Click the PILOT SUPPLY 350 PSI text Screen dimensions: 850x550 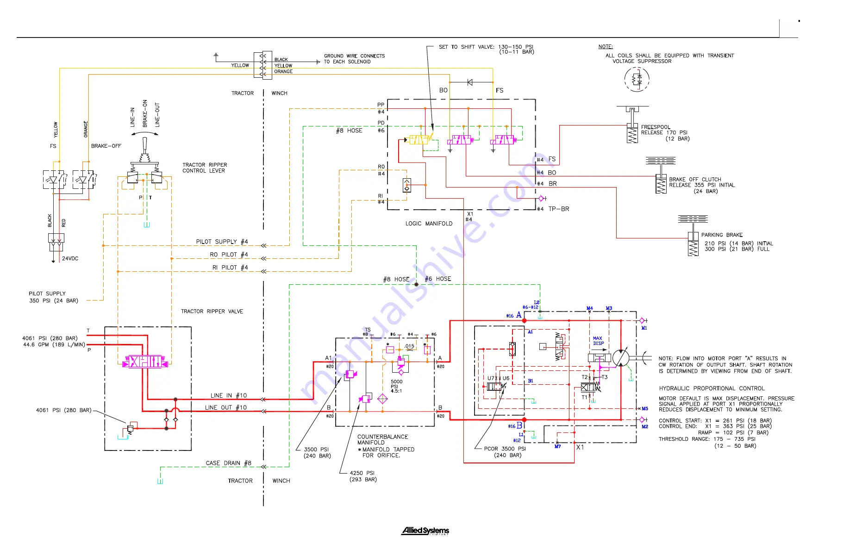tap(53, 297)
